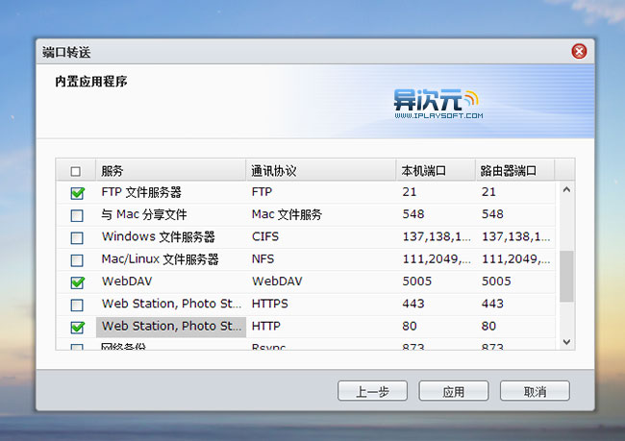Image resolution: width=625 pixels, height=441 pixels.
Task: Uncheck the FTP 文件服务器 checkbox
Action: pyautogui.click(x=77, y=193)
